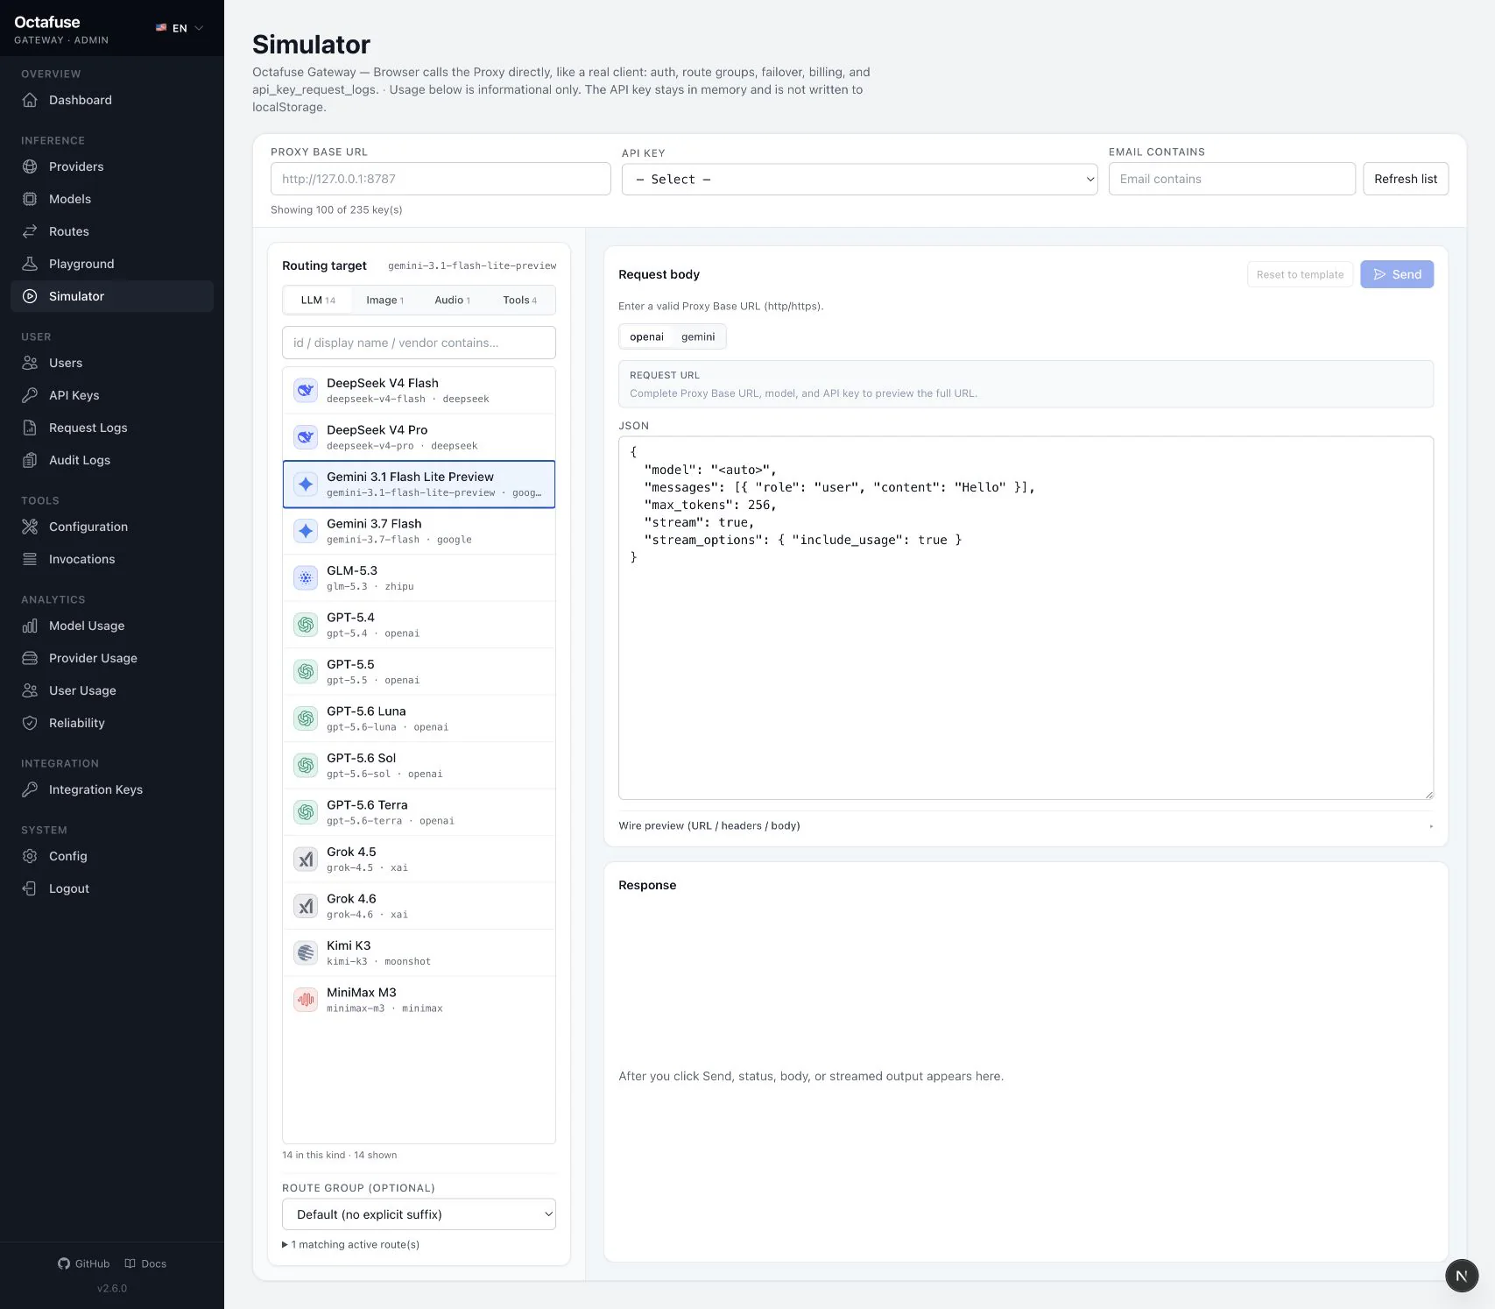Click the Kimi K3 moonshot icon
Screen dimensions: 1495x1309
(306, 952)
